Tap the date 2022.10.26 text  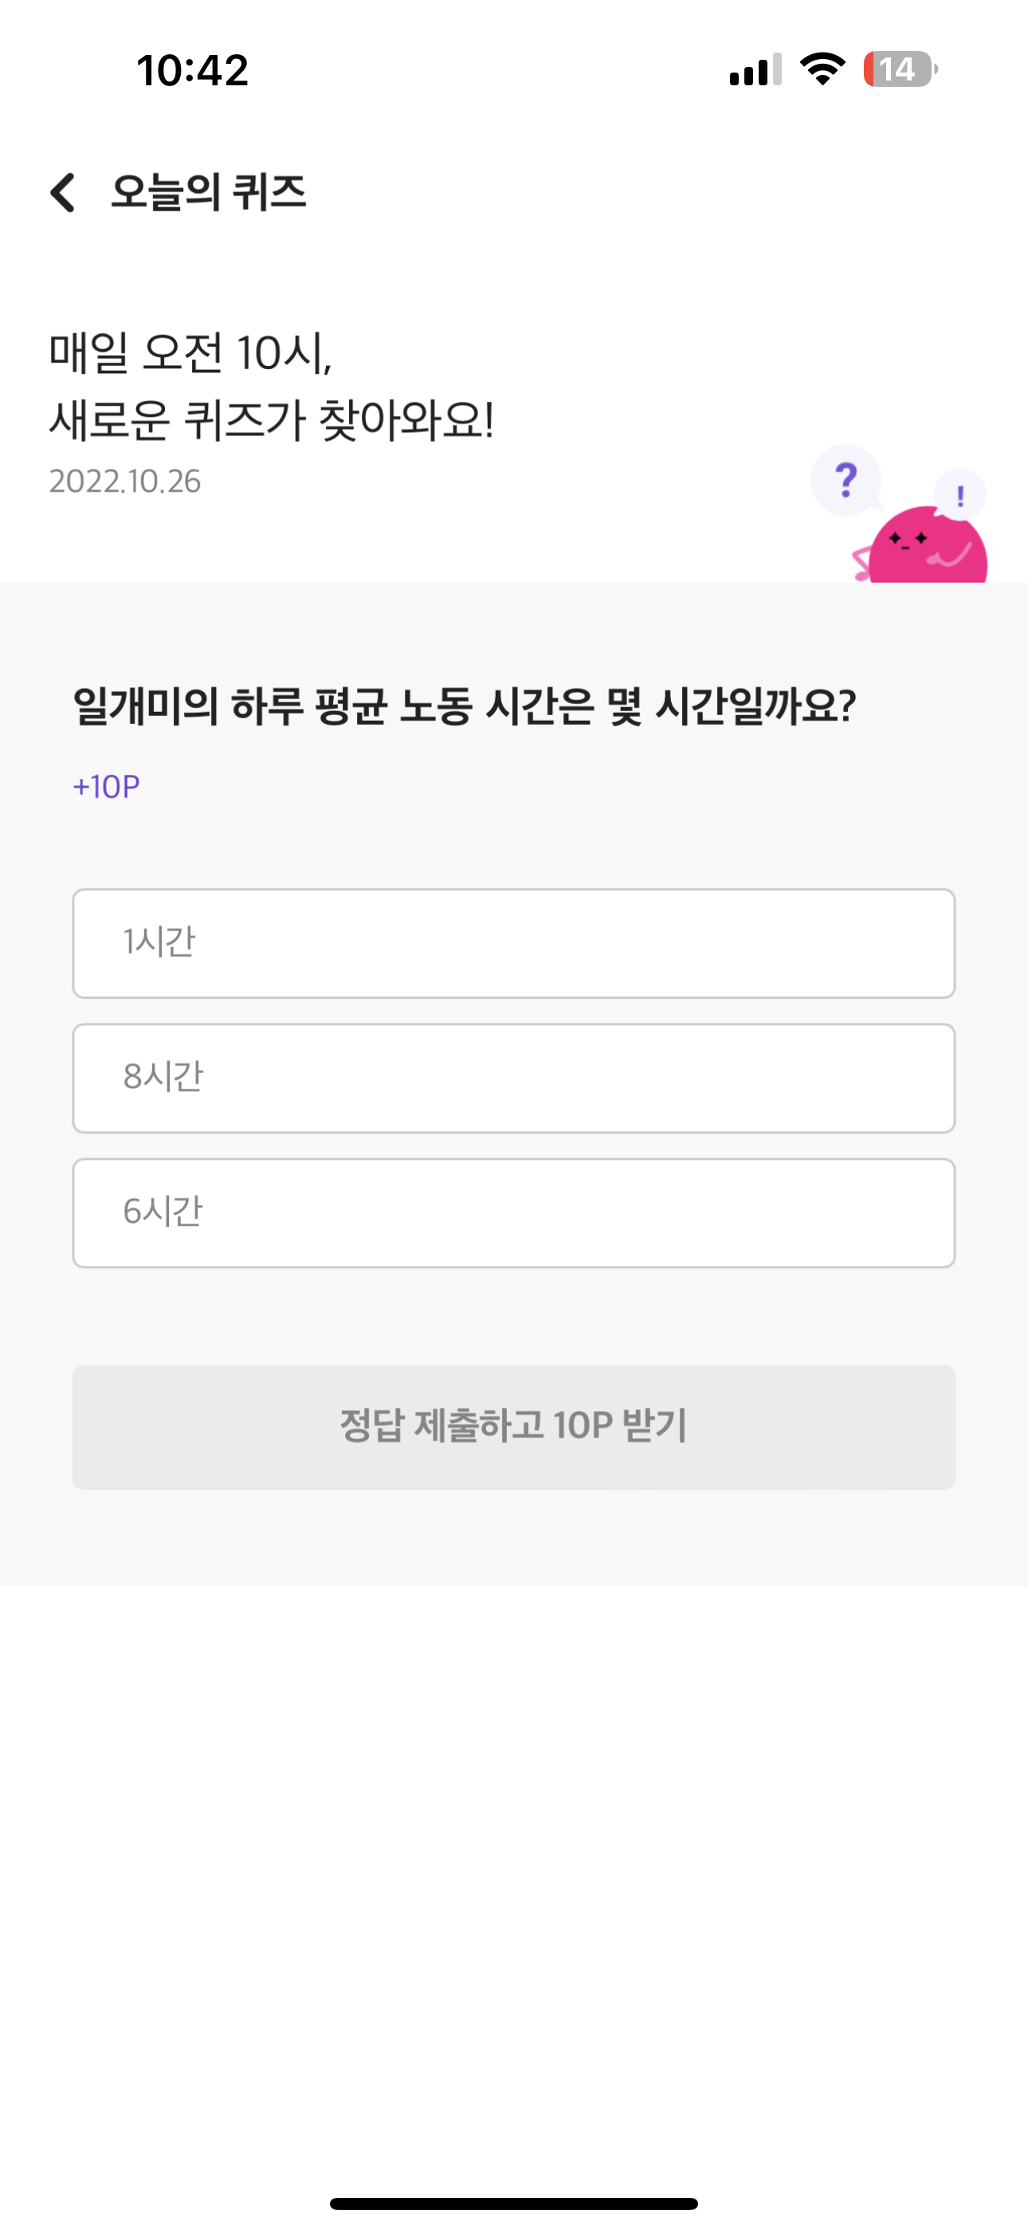click(x=124, y=481)
